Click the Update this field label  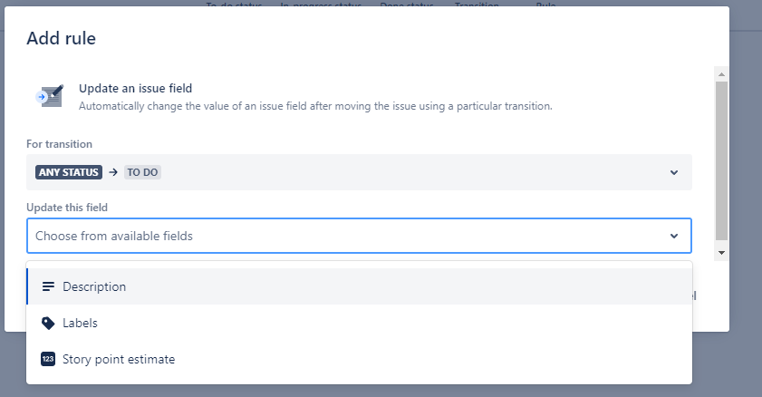[x=67, y=208]
